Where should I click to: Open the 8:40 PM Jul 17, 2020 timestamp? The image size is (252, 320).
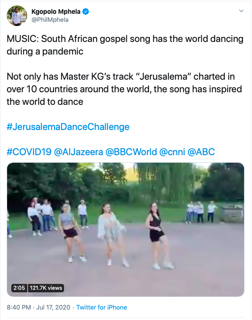pos(39,307)
